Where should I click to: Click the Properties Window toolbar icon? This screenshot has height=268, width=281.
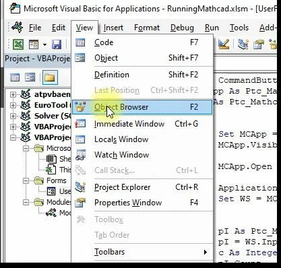(x=259, y=44)
